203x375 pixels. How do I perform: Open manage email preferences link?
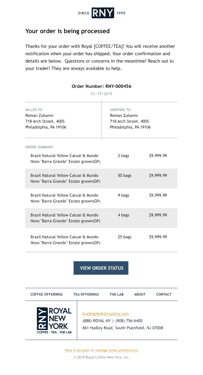click(x=117, y=350)
